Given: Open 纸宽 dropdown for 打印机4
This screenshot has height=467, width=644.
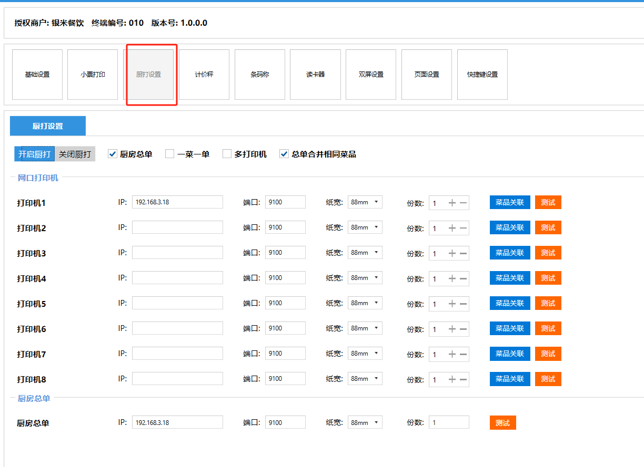Looking at the screenshot, I should (365, 278).
